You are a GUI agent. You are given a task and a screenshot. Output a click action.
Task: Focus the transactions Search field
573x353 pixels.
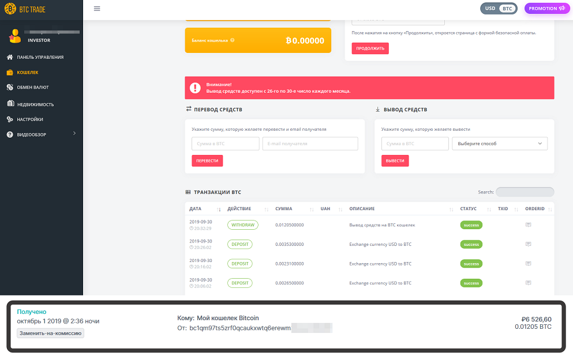525,192
